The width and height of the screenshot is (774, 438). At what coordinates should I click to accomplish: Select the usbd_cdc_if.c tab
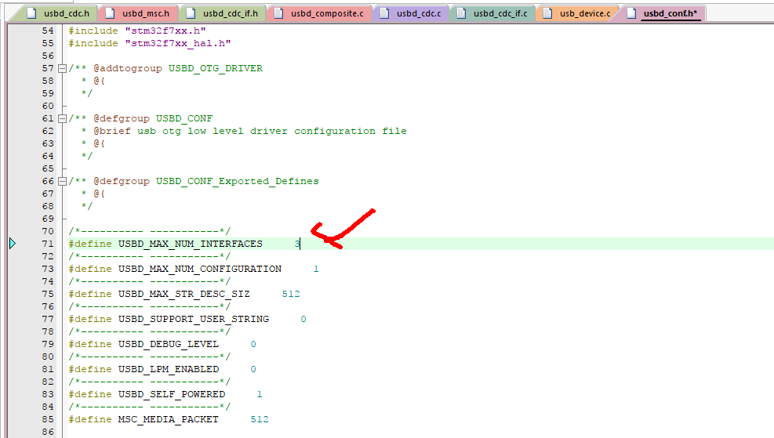[492, 13]
